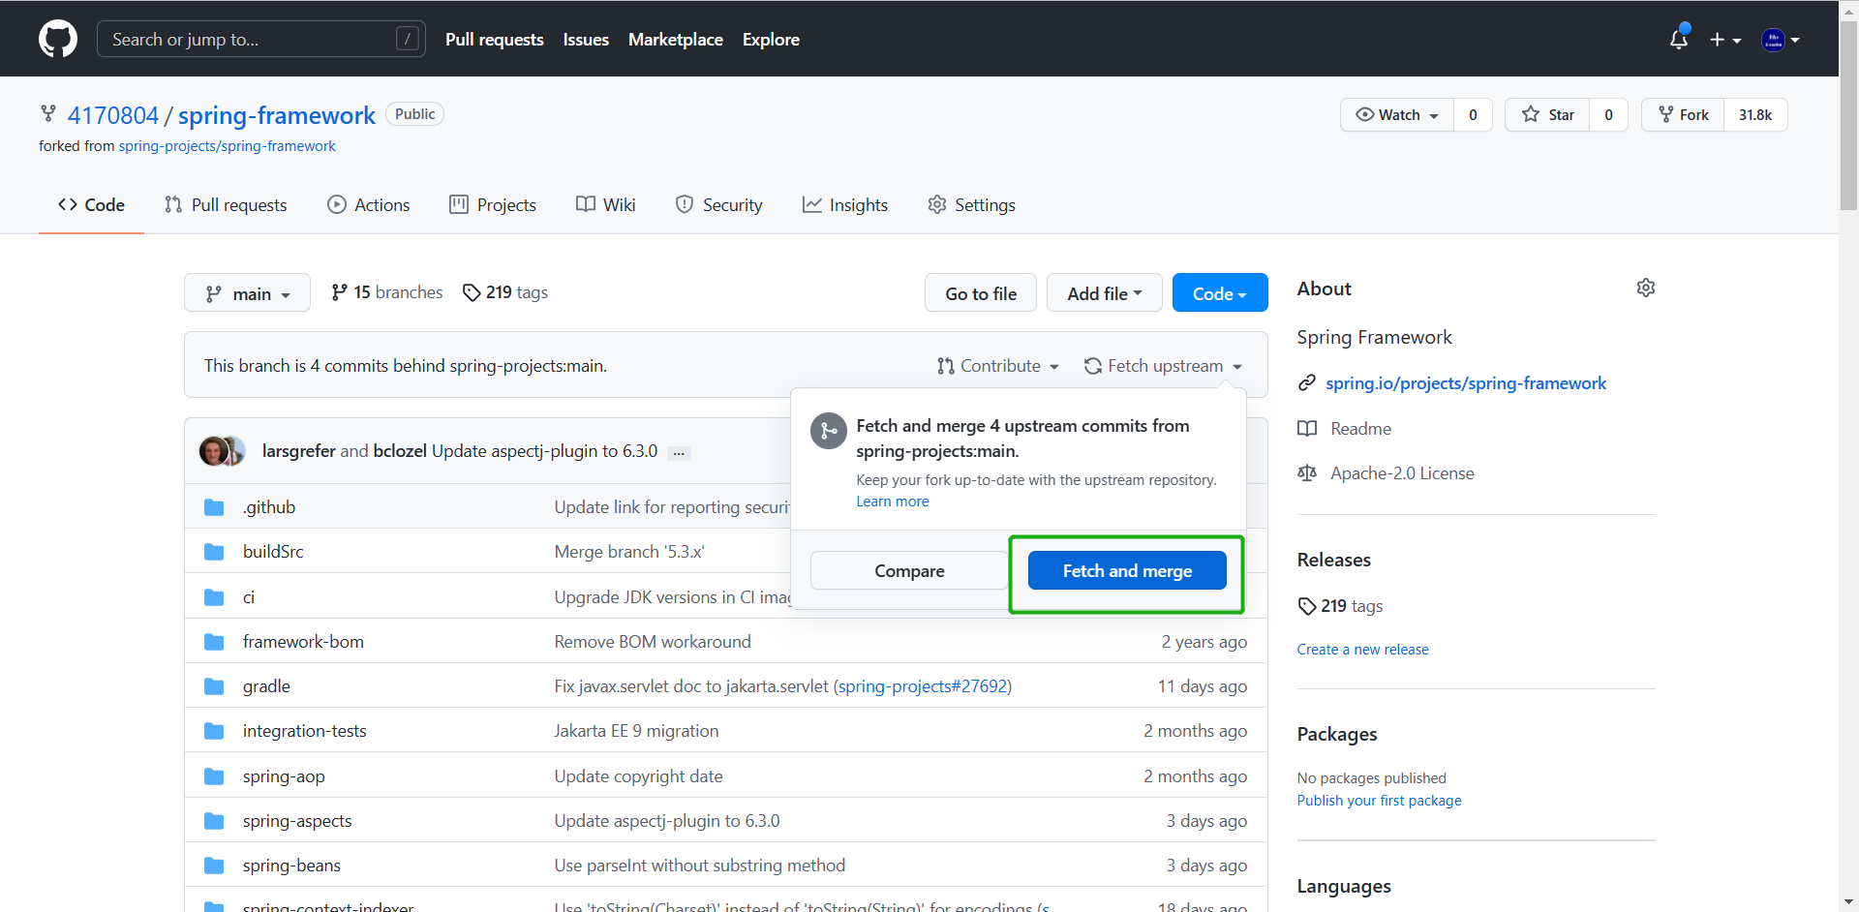This screenshot has width=1859, height=912.
Task: Switch to the Settings tab
Action: [971, 204]
